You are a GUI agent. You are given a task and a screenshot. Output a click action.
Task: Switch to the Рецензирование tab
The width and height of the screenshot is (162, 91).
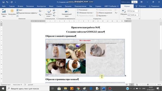click(80, 6)
